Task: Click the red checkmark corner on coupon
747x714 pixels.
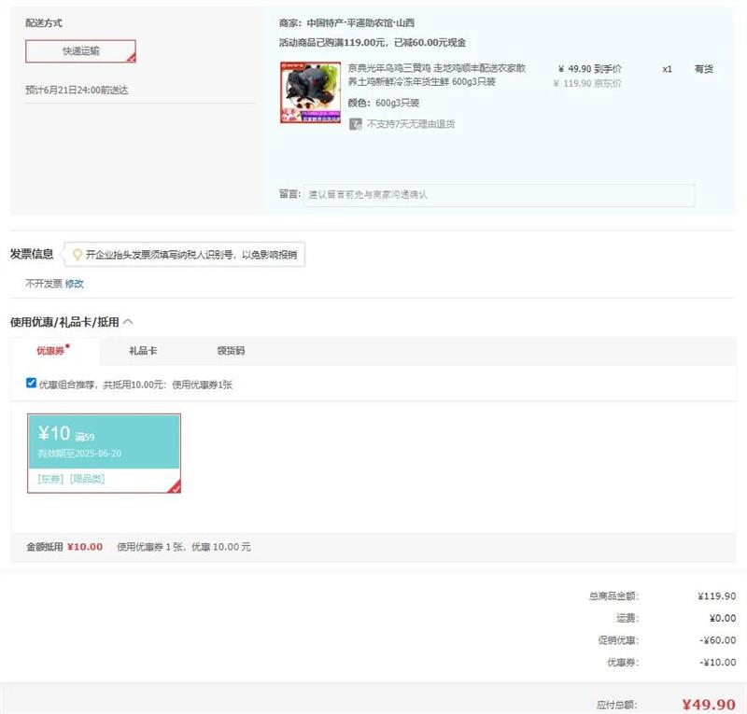Action: [x=175, y=486]
